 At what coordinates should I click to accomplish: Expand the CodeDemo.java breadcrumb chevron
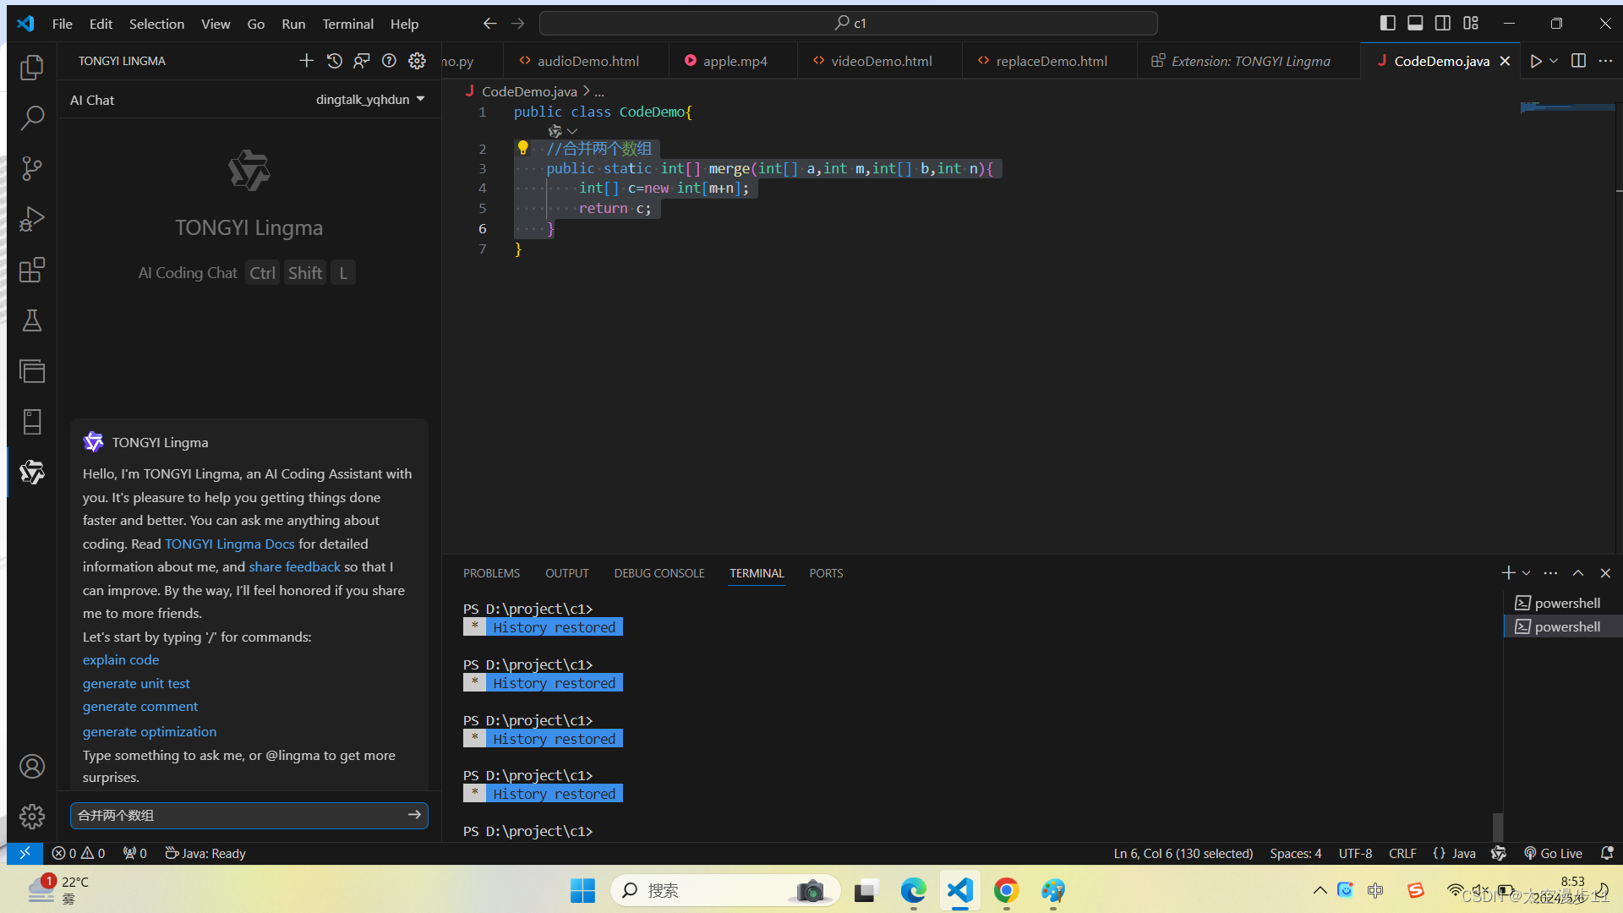point(586,91)
